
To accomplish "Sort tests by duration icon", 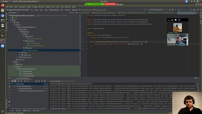I will tap(21, 81).
